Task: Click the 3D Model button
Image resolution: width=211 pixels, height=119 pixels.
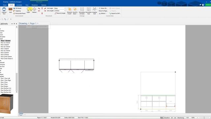Action: (17, 8)
